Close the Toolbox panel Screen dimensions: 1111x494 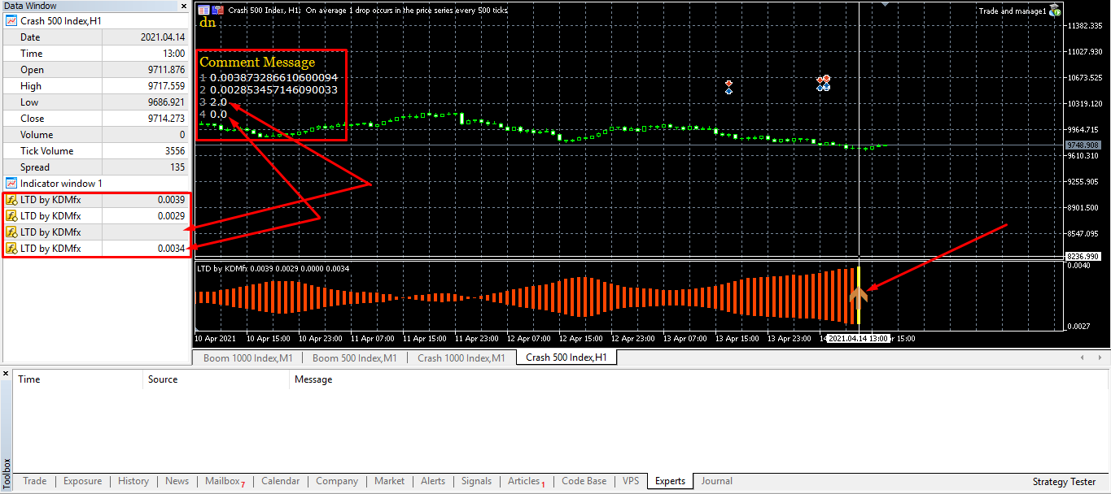point(6,374)
